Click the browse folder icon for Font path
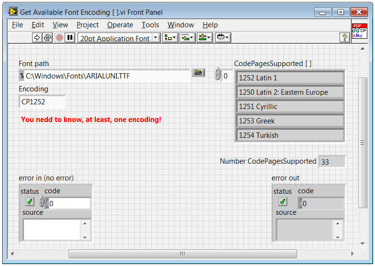This screenshot has width=375, height=266. coord(198,73)
